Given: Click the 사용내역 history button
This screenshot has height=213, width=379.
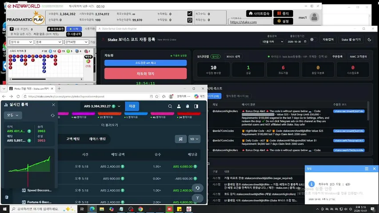Looking at the screenshot, I should pos(74,34).
